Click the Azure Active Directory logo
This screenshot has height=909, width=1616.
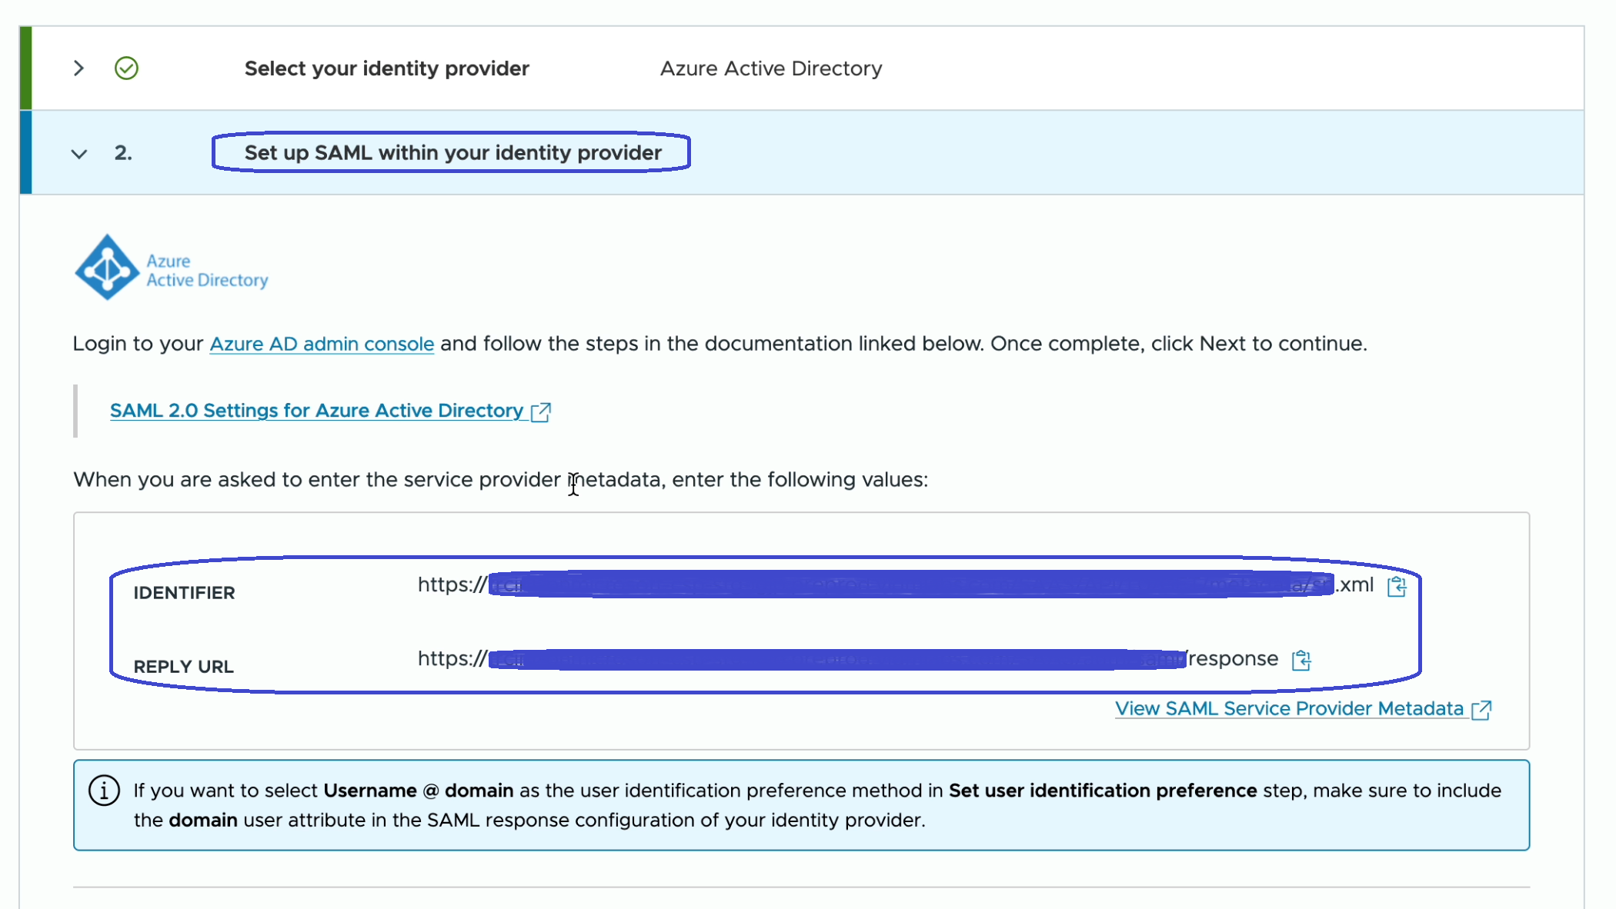[x=171, y=268]
